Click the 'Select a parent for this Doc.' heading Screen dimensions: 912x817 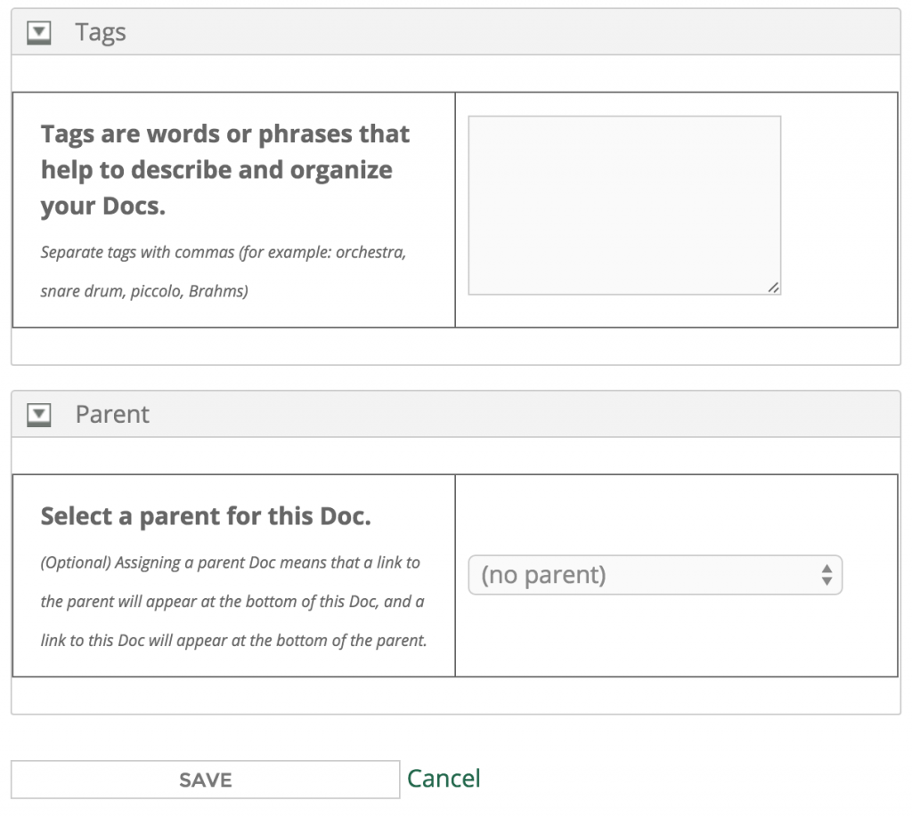206,516
